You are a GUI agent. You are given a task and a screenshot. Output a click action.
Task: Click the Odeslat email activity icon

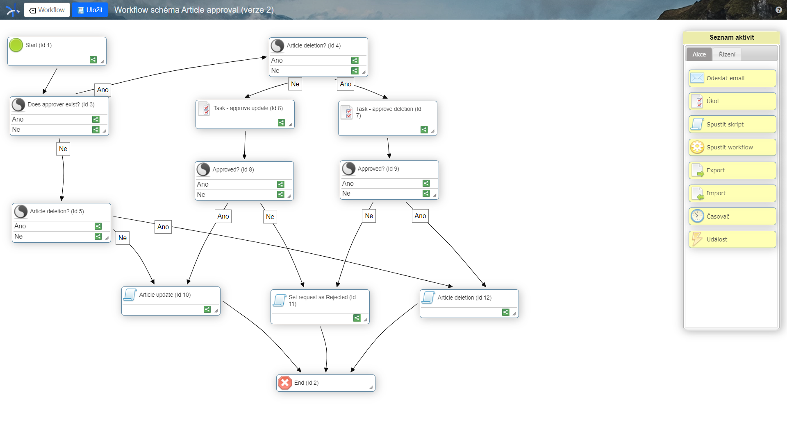[697, 78]
